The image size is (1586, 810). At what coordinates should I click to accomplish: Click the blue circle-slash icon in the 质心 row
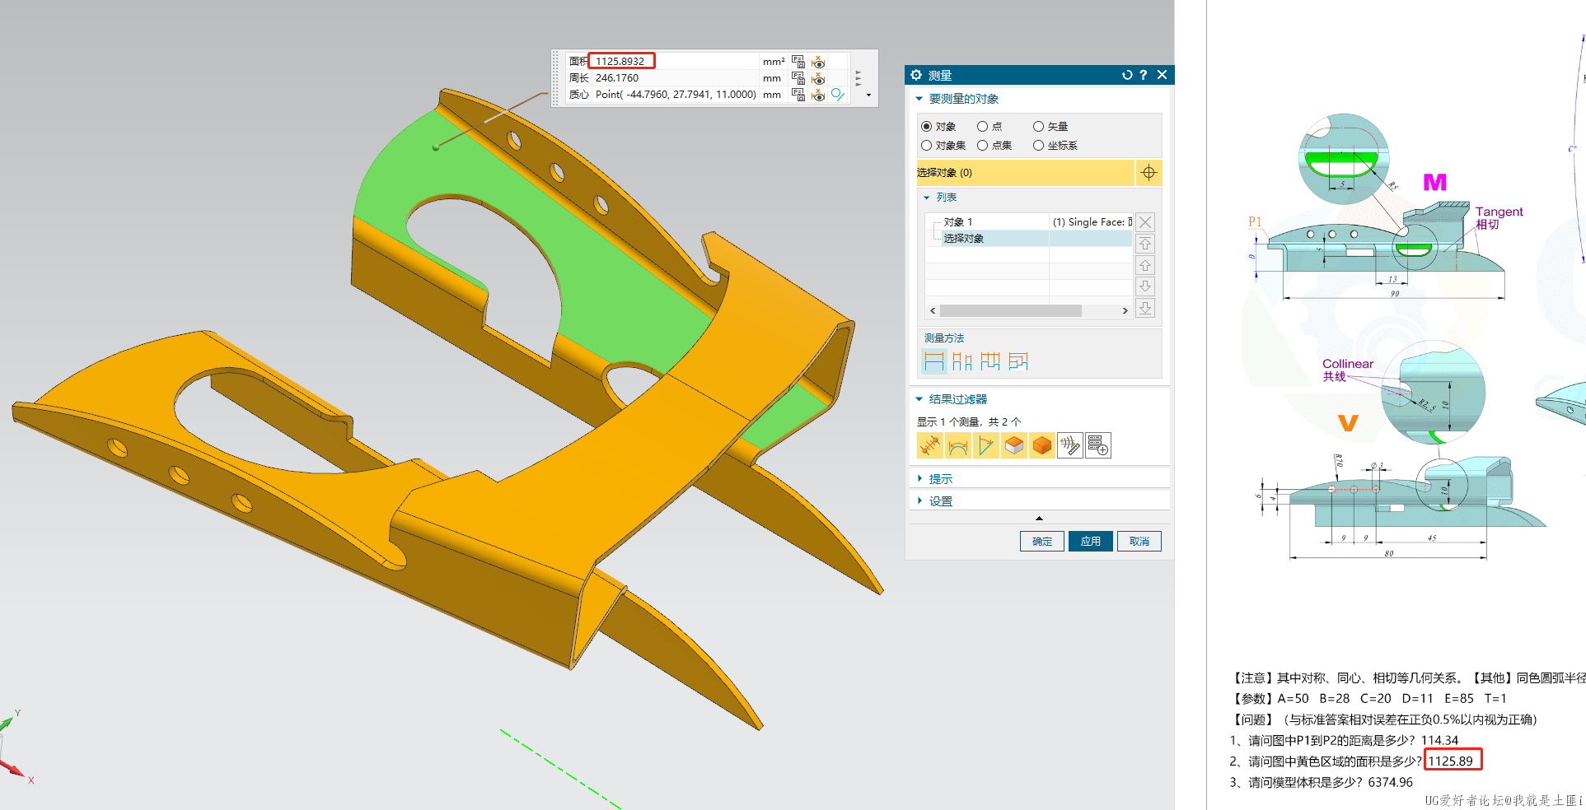(x=838, y=95)
